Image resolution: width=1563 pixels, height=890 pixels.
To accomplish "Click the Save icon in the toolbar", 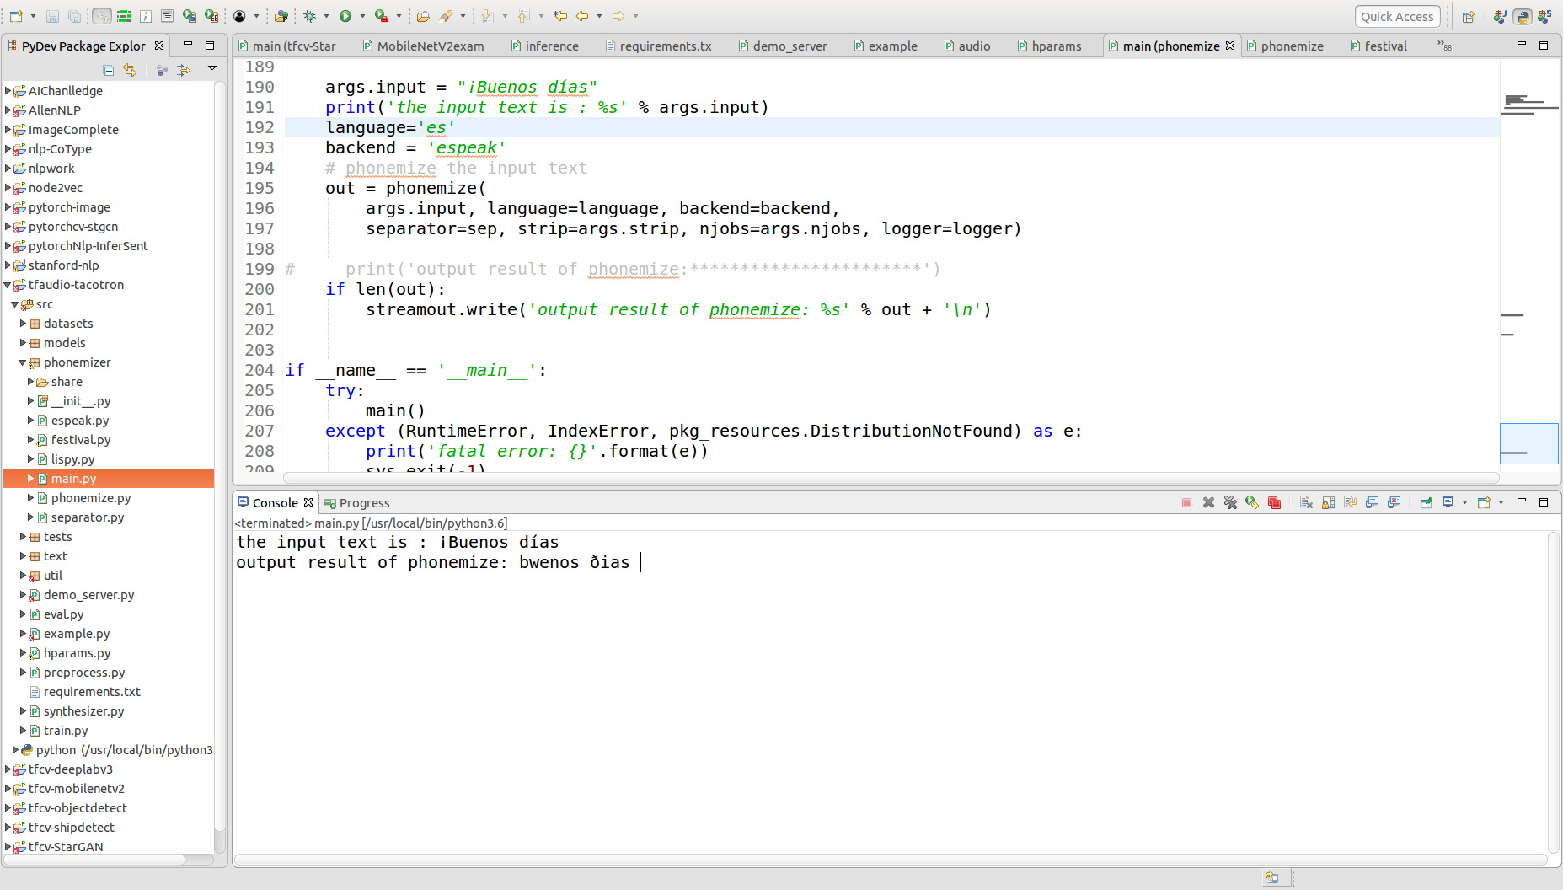I will [x=52, y=16].
